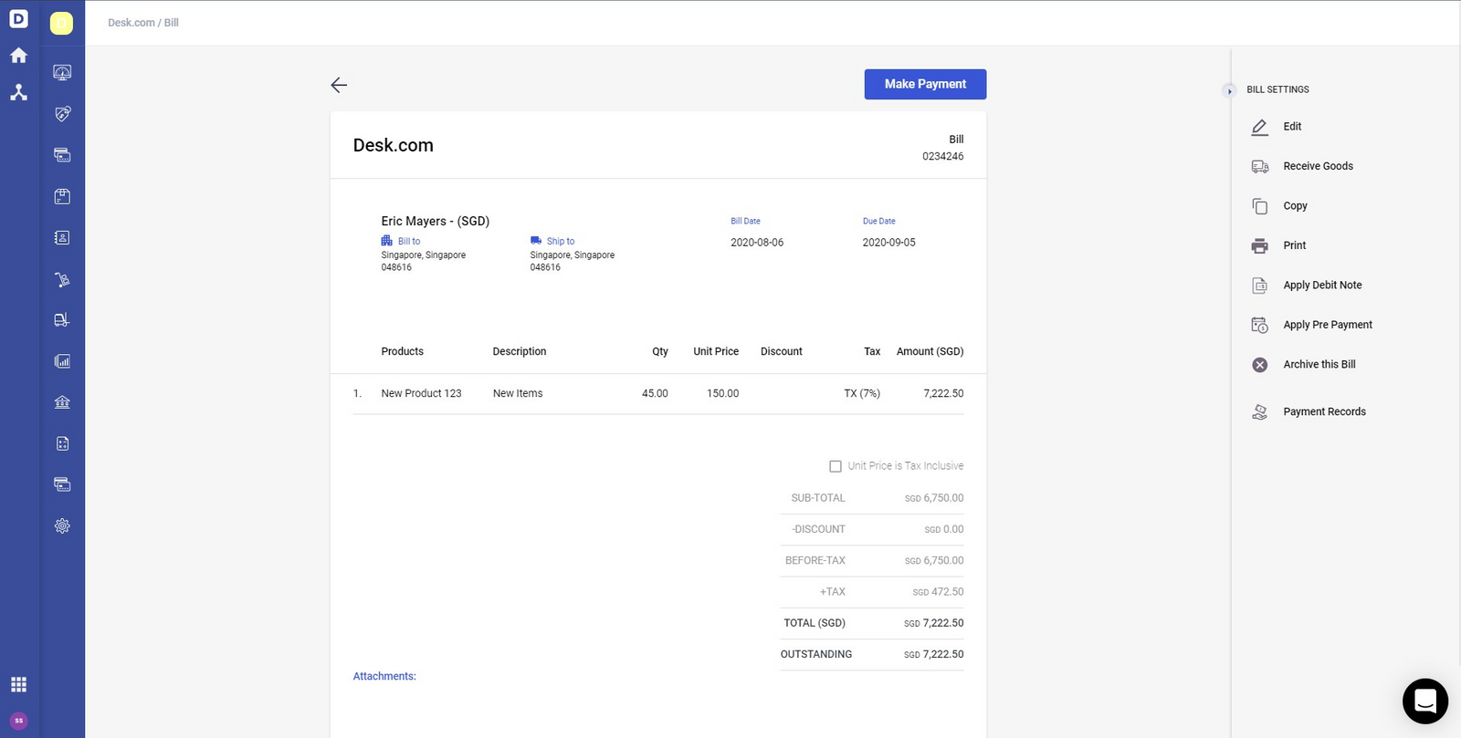Collapse the Bill Settings panel arrow
Screen dimensions: 1461x738
[x=1229, y=90]
